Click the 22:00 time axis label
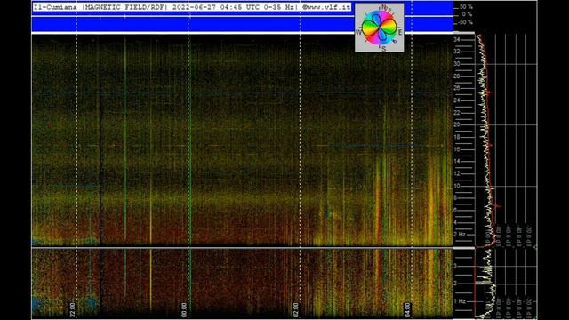Viewport: 569px width, 320px height. coord(72,310)
